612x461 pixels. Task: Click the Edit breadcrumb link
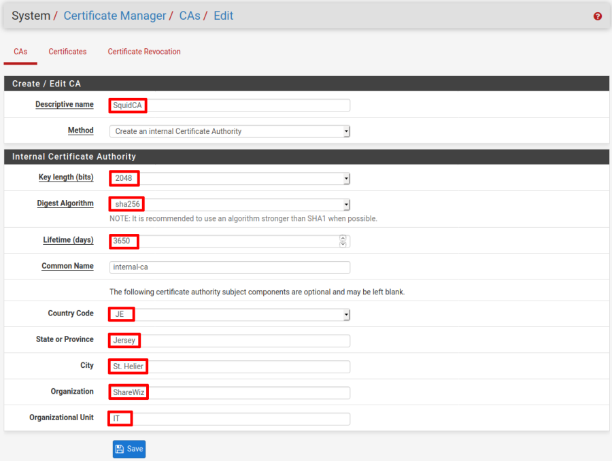[x=223, y=16]
